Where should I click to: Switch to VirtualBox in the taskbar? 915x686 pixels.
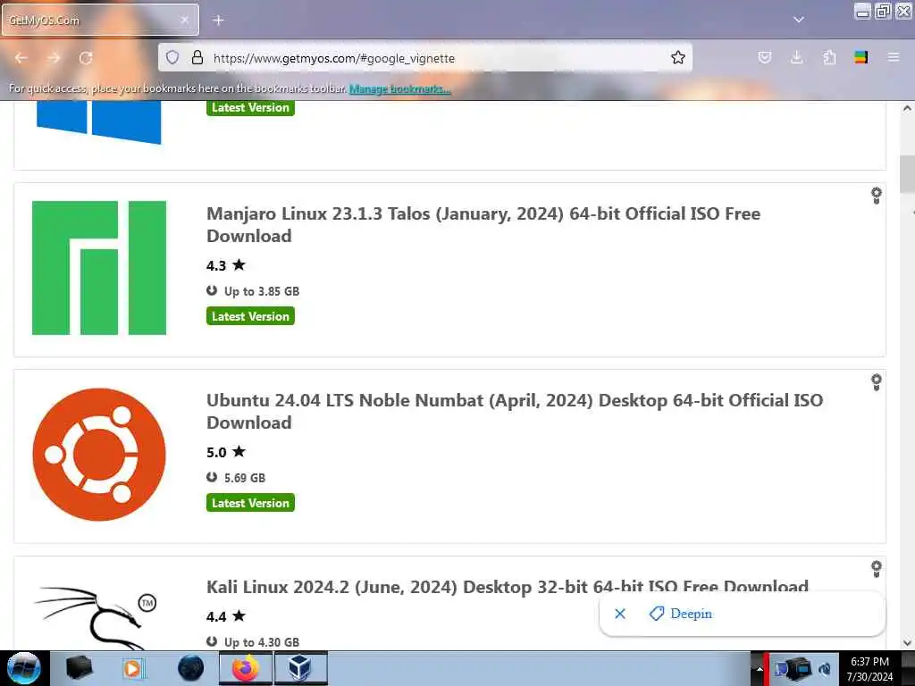coord(300,668)
